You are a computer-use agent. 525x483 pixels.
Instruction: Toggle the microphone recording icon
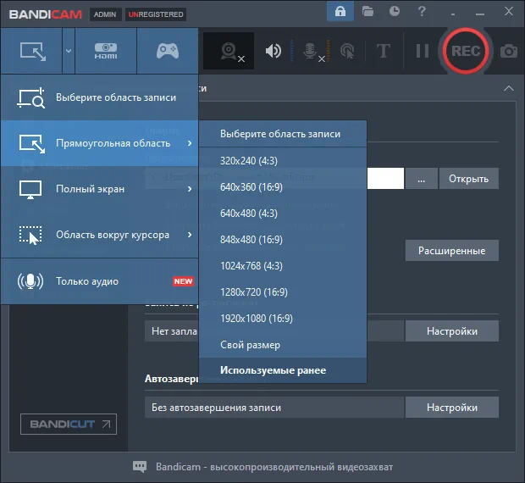click(311, 52)
